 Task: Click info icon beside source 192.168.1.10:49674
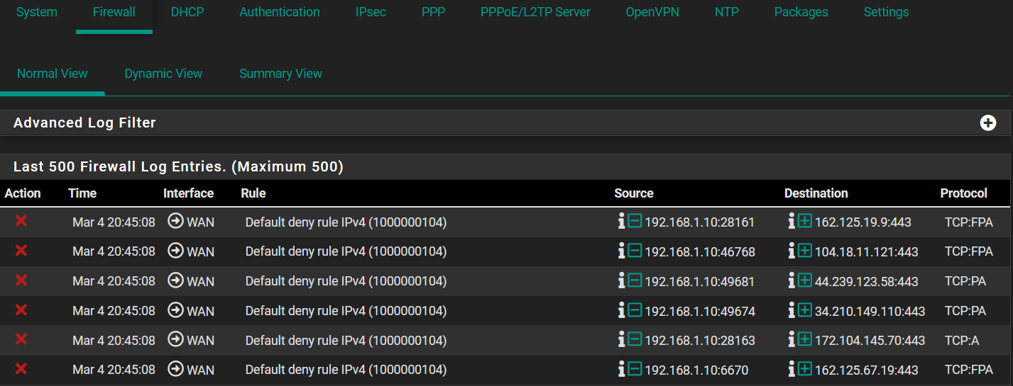point(622,310)
